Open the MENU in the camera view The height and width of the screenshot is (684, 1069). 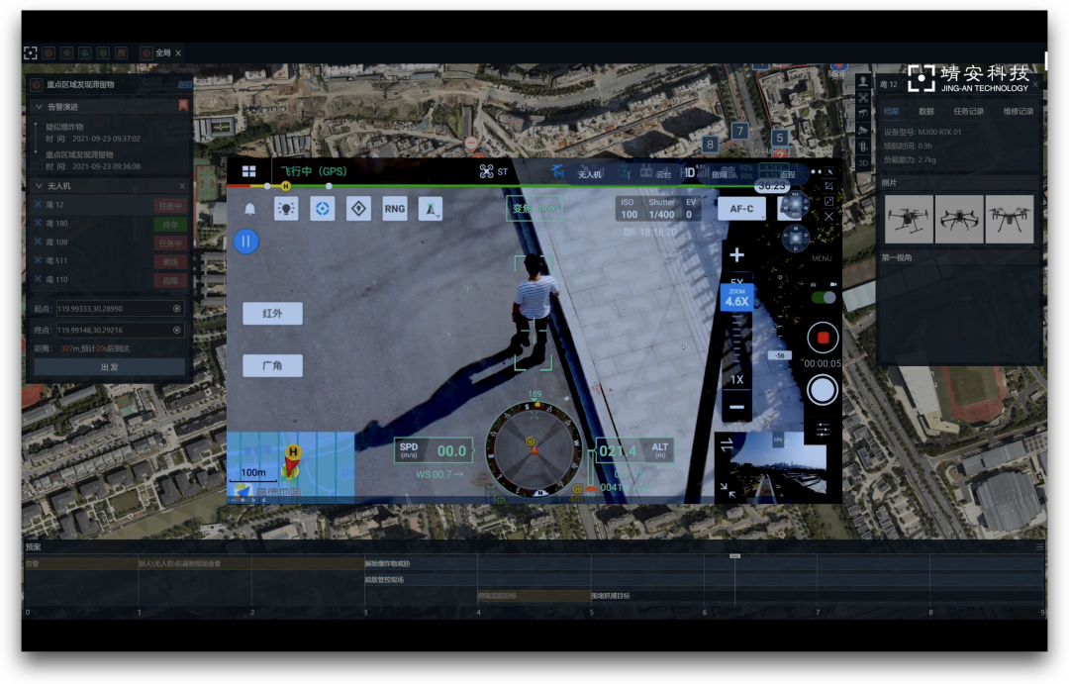coord(822,258)
